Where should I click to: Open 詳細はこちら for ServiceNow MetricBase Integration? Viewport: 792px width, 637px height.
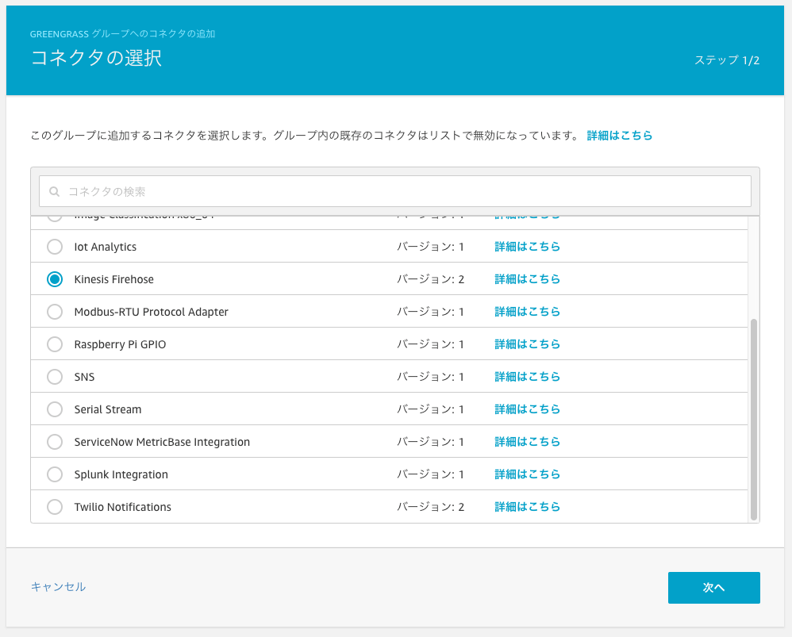pos(527,442)
